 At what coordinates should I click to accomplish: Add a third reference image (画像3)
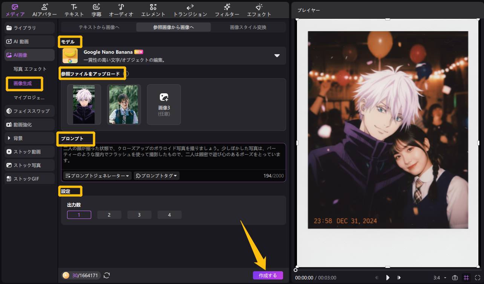click(164, 104)
